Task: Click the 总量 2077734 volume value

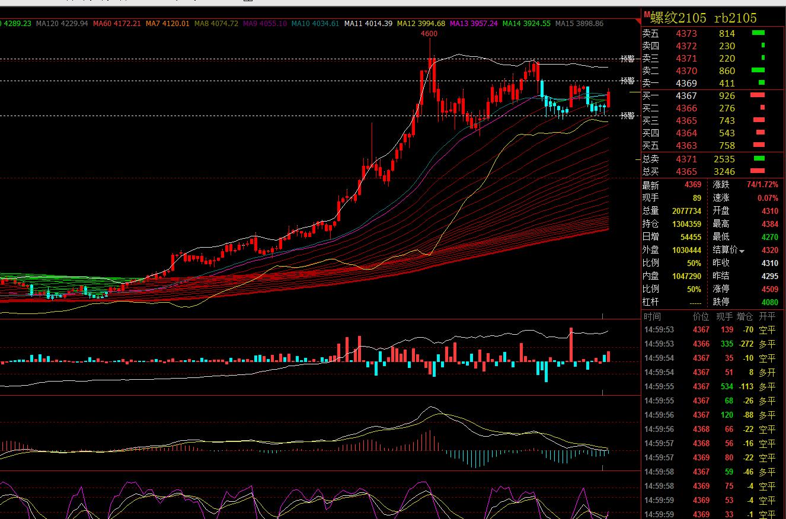Action: click(x=686, y=211)
